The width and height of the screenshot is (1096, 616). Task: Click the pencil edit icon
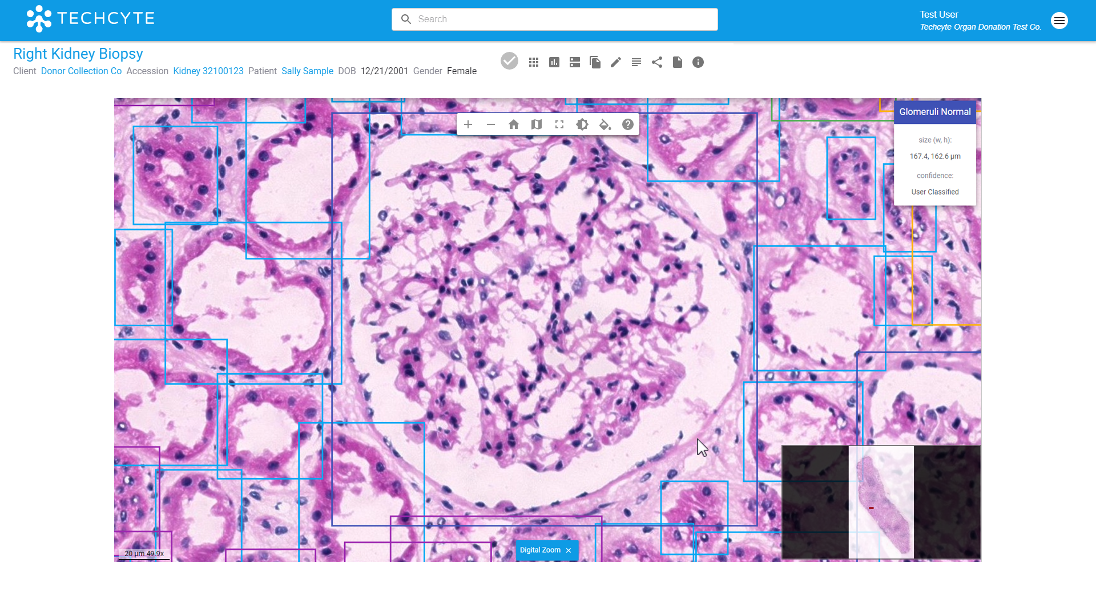616,62
